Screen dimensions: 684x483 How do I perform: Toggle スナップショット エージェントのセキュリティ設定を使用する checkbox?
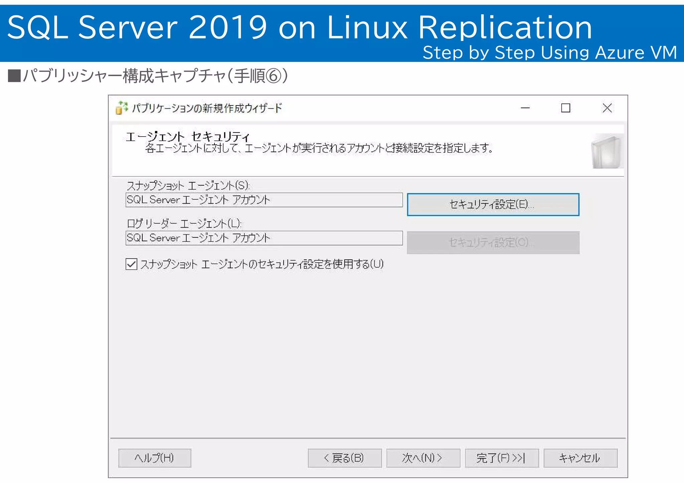click(x=131, y=264)
